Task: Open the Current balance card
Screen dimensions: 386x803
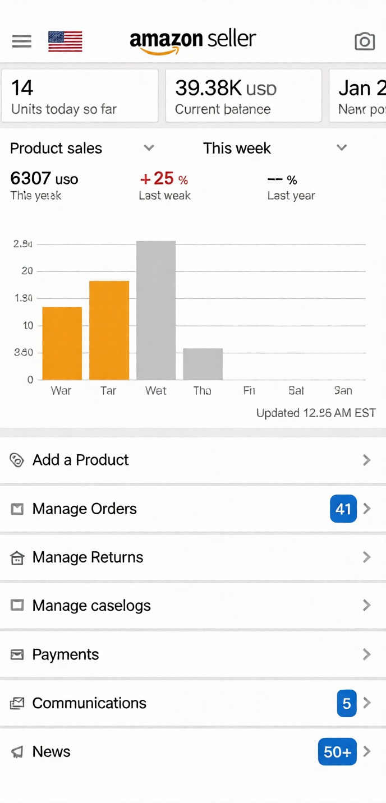Action: (x=243, y=96)
